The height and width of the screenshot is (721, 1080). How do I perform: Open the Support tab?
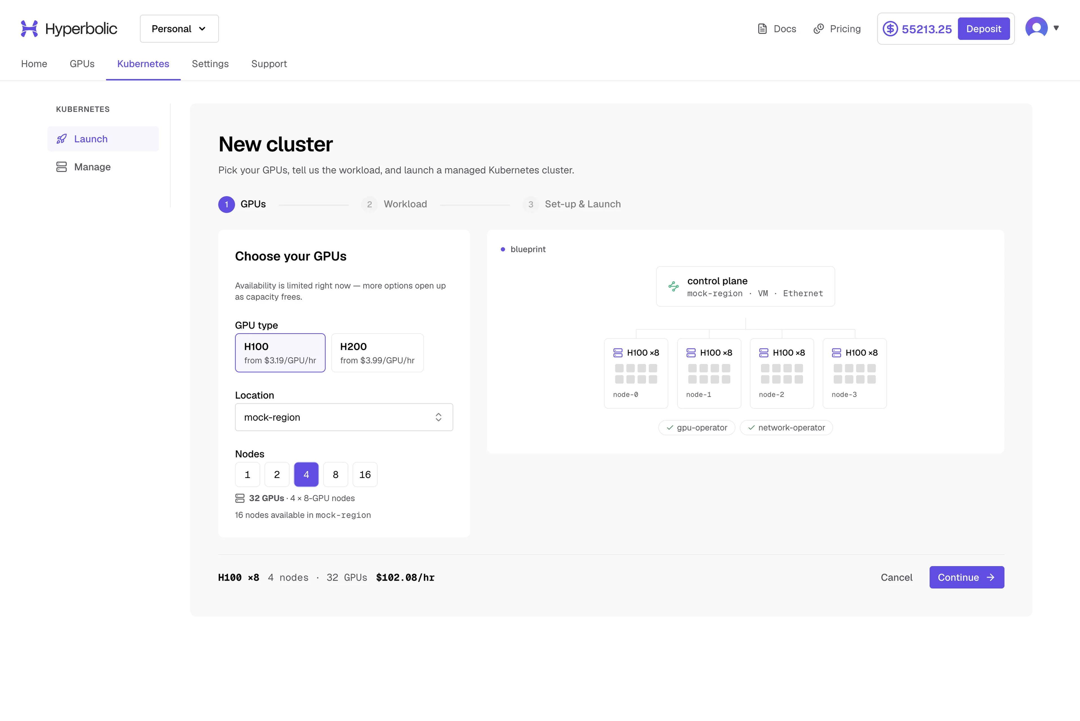tap(269, 64)
